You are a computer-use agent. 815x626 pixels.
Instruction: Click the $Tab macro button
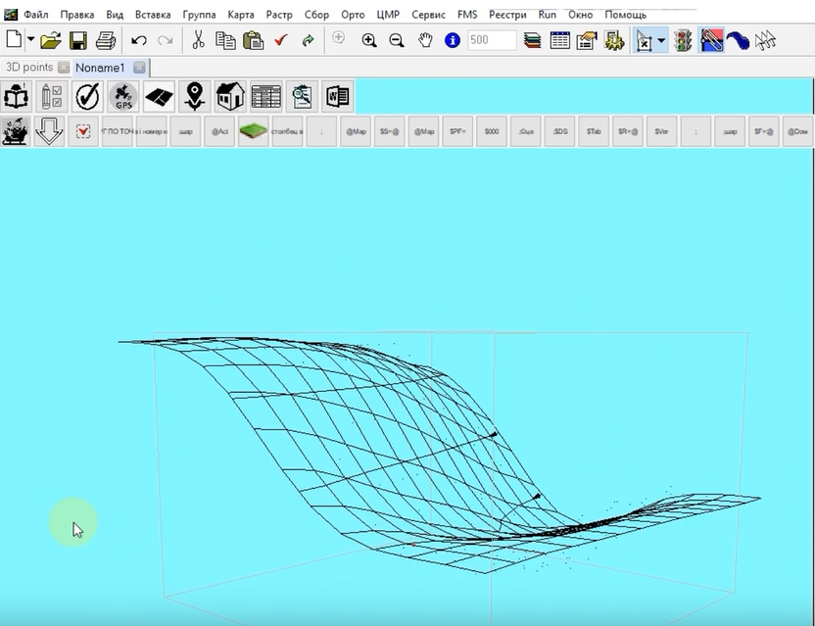click(x=594, y=131)
